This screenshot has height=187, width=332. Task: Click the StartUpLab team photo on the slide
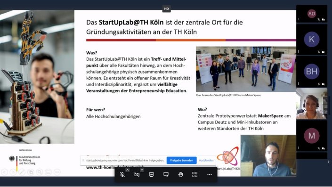point(246,69)
